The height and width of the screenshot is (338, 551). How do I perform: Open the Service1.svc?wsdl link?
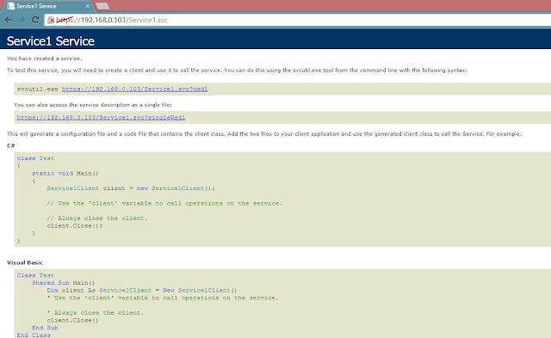[134, 89]
